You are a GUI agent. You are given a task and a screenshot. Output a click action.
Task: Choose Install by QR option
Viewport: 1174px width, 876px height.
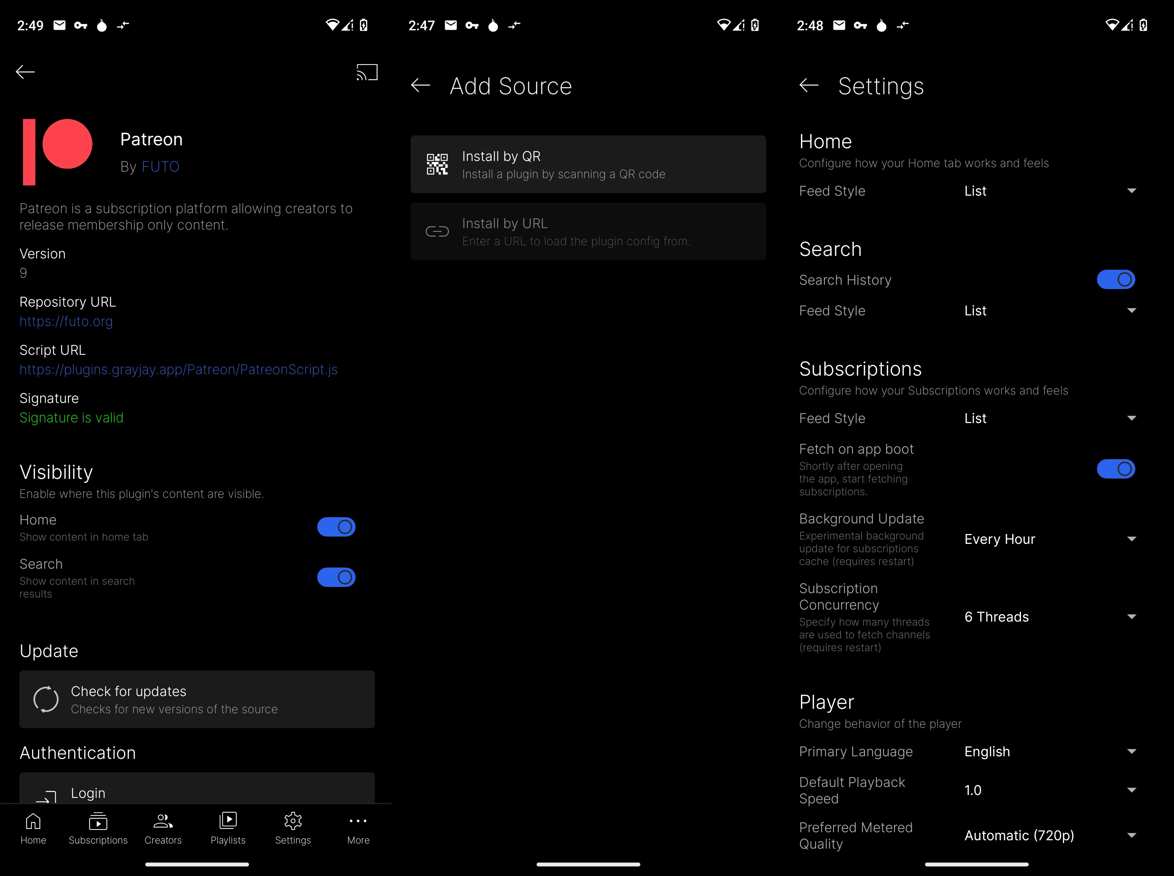tap(588, 164)
